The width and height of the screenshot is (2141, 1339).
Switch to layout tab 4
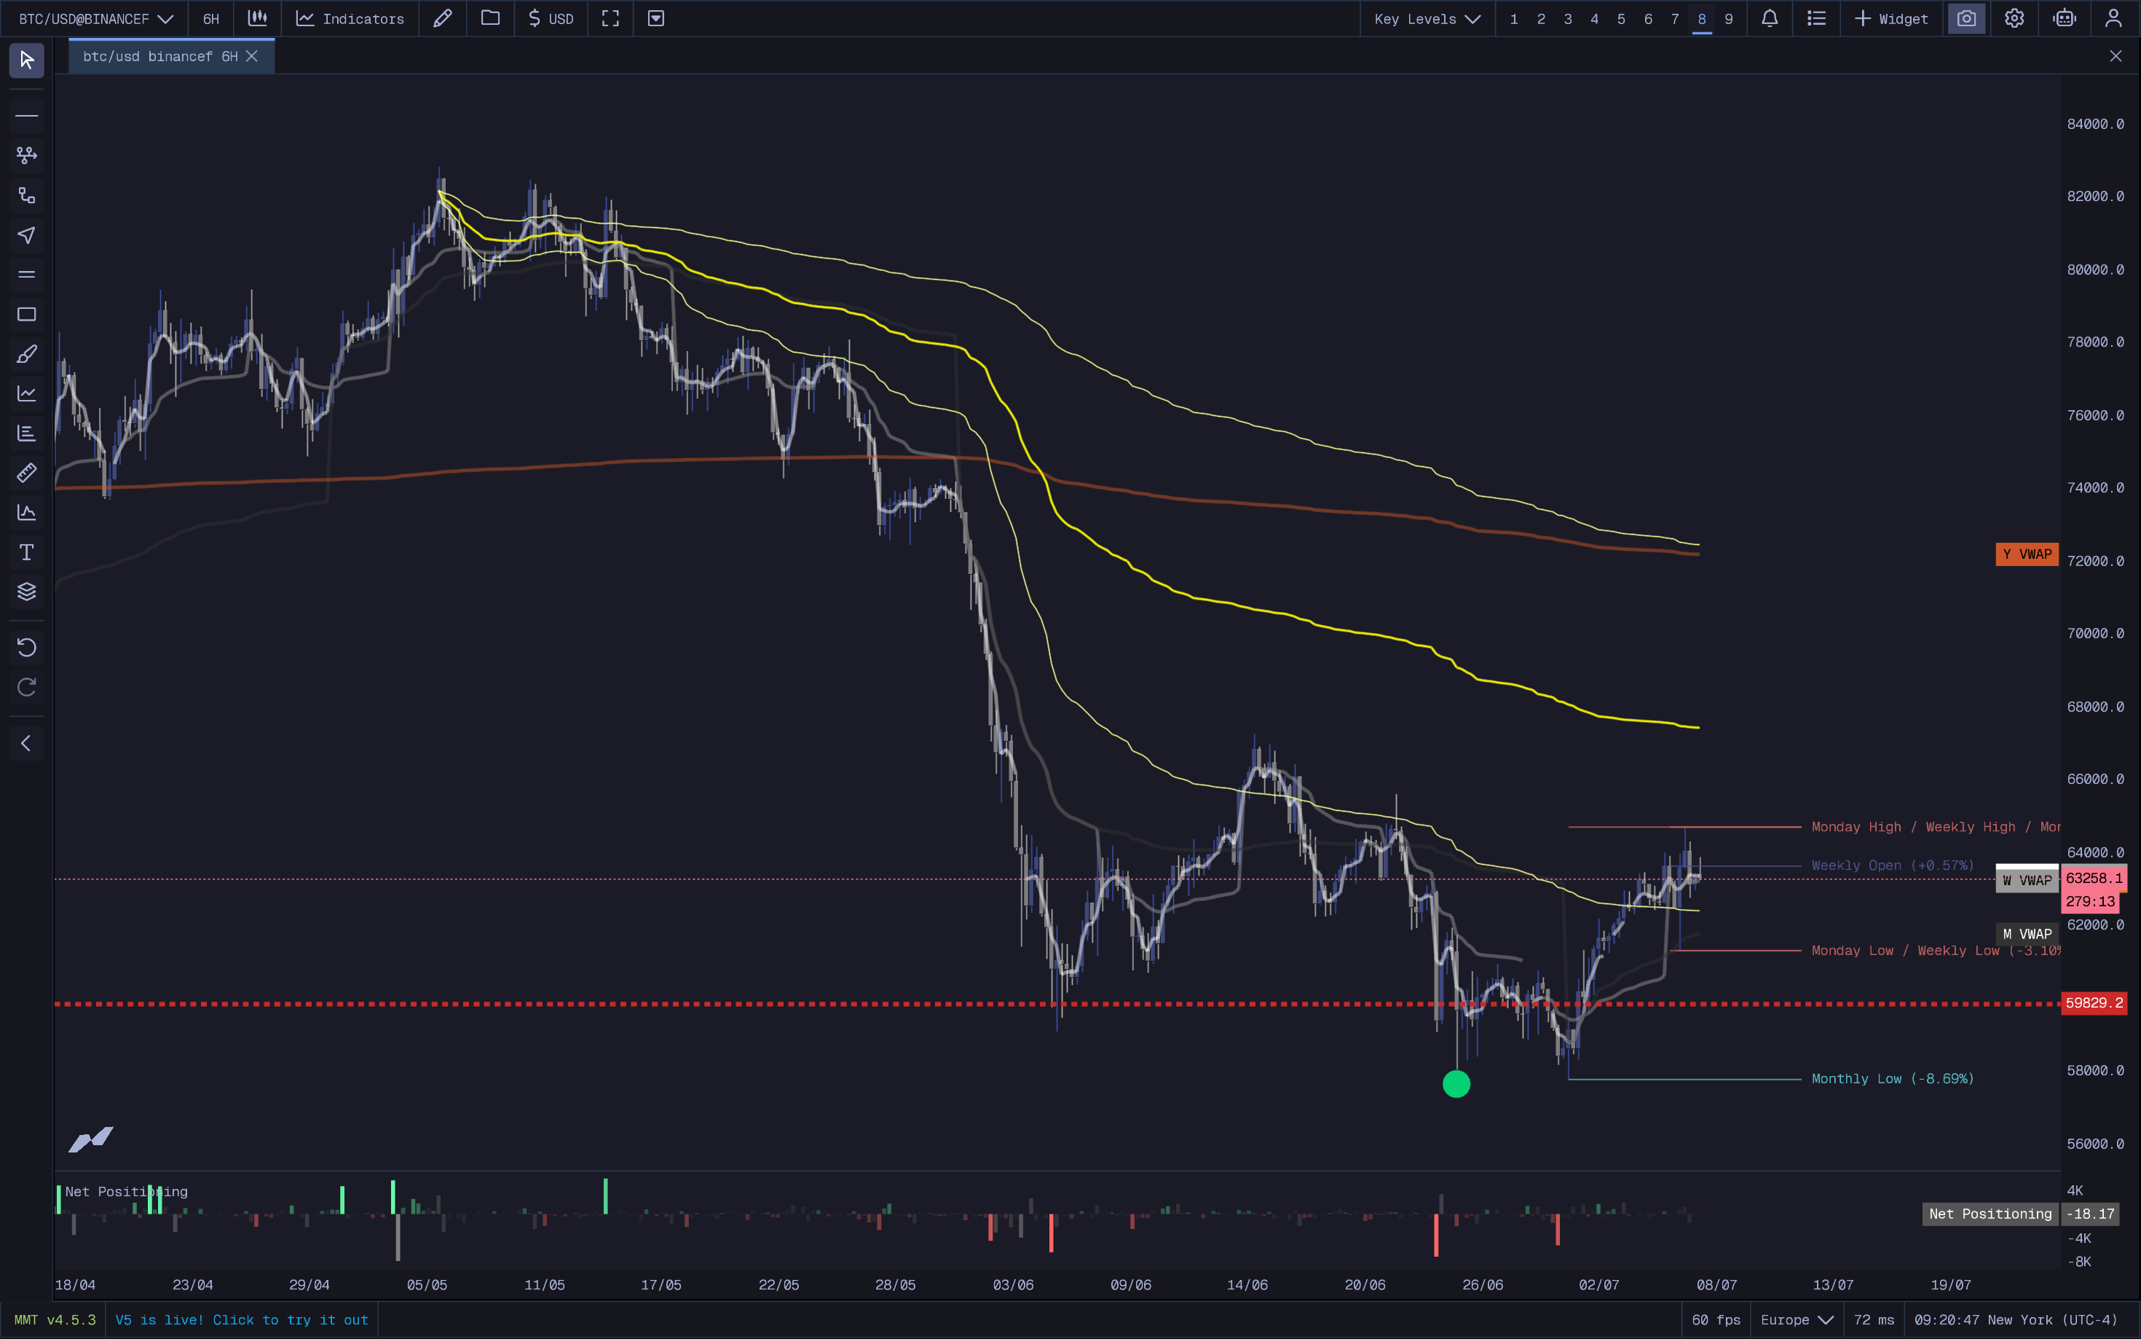(1594, 19)
